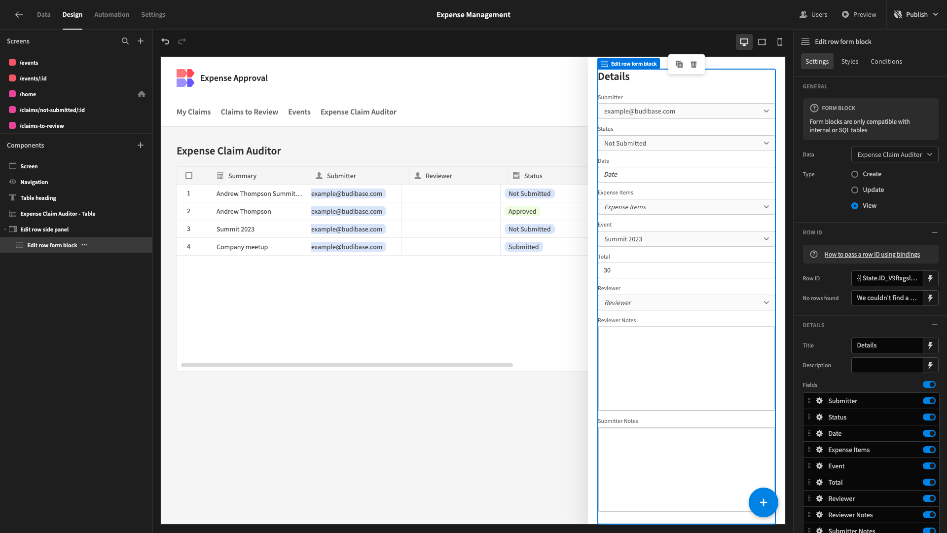Open gear settings for Status field

tap(819, 417)
